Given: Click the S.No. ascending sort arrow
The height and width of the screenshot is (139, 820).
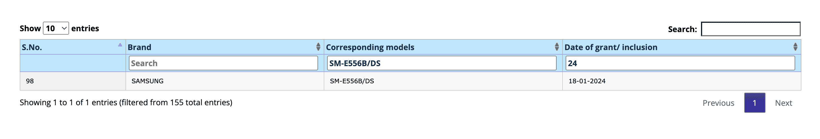Looking at the screenshot, I should [120, 45].
